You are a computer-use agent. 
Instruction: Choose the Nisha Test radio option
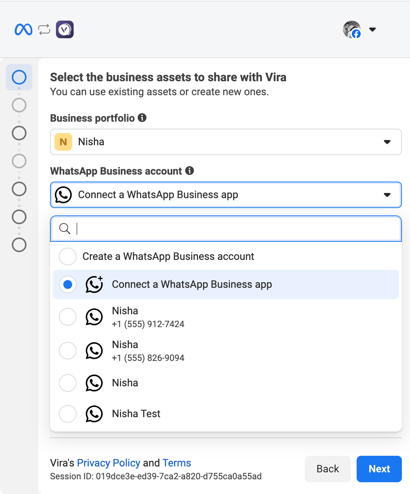click(68, 414)
